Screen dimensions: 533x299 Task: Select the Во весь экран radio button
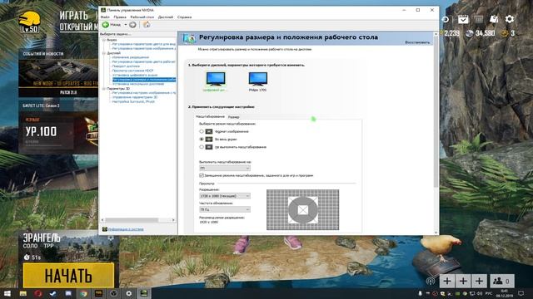(x=202, y=139)
